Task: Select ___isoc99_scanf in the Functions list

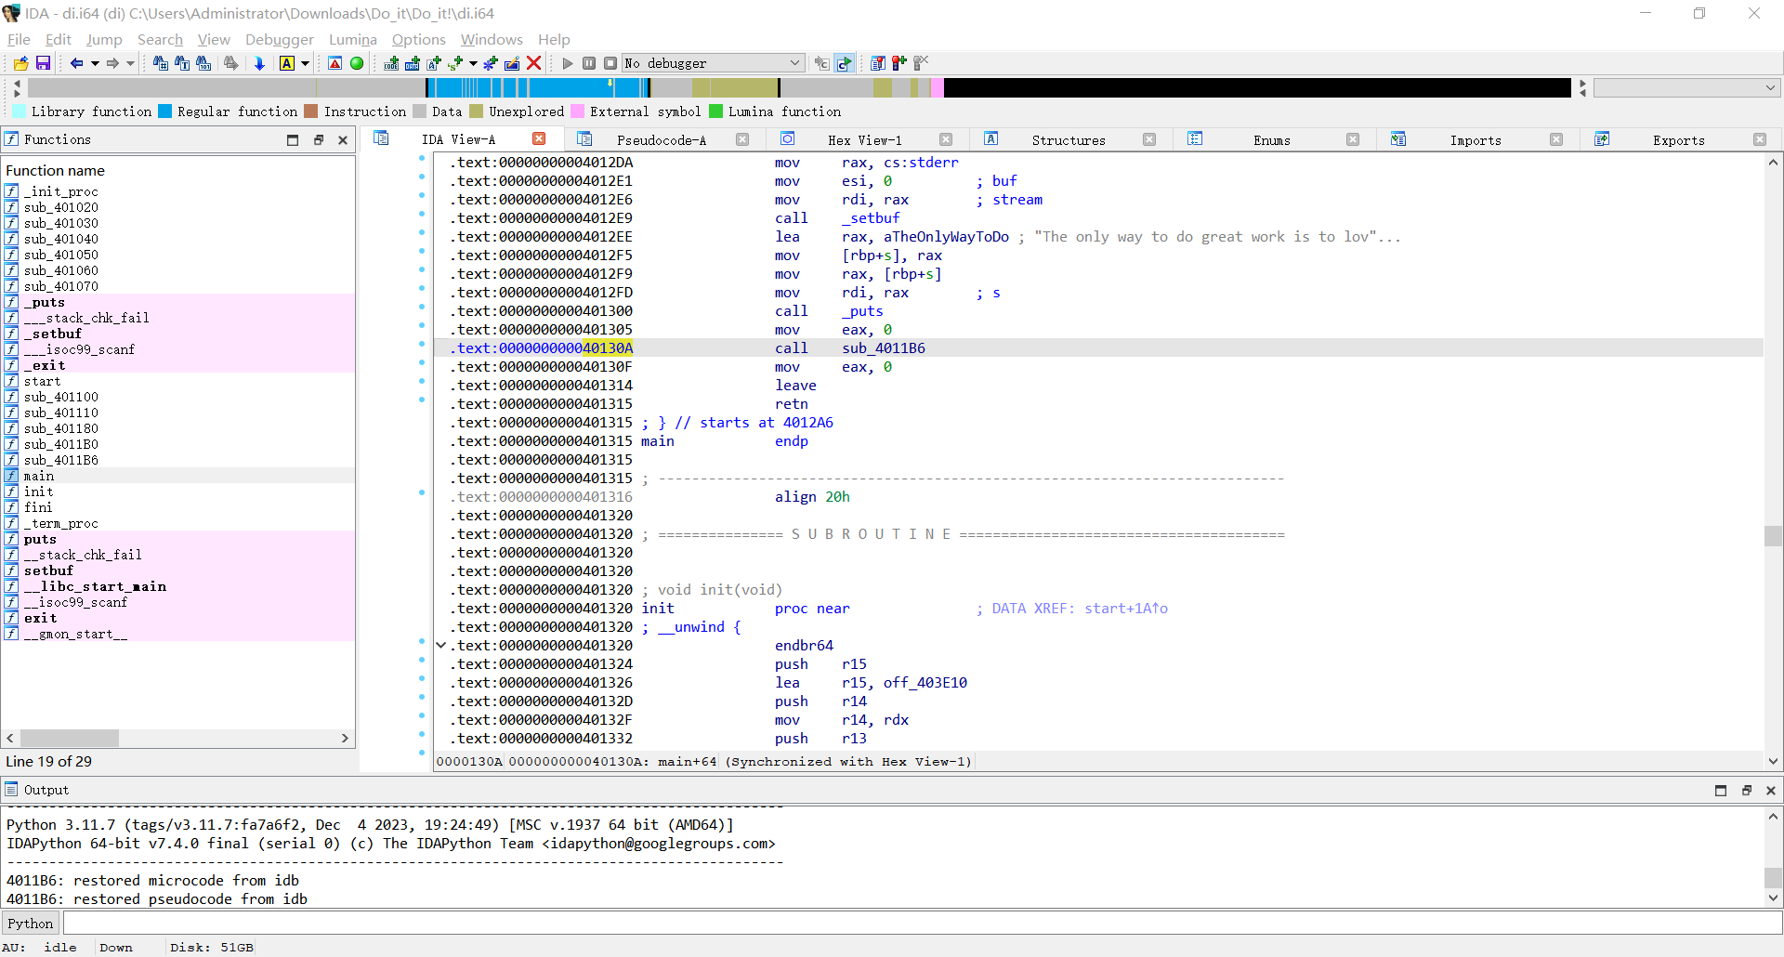Action: tap(177, 349)
